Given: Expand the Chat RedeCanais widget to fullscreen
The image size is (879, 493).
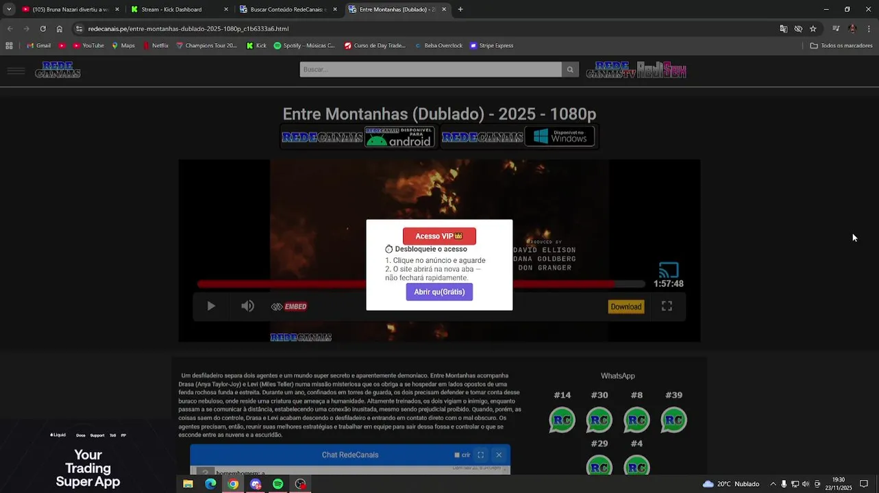Looking at the screenshot, I should click(x=480, y=455).
